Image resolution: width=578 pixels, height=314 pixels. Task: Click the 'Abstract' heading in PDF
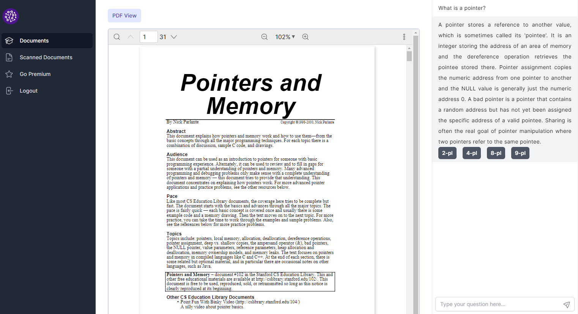tap(176, 131)
